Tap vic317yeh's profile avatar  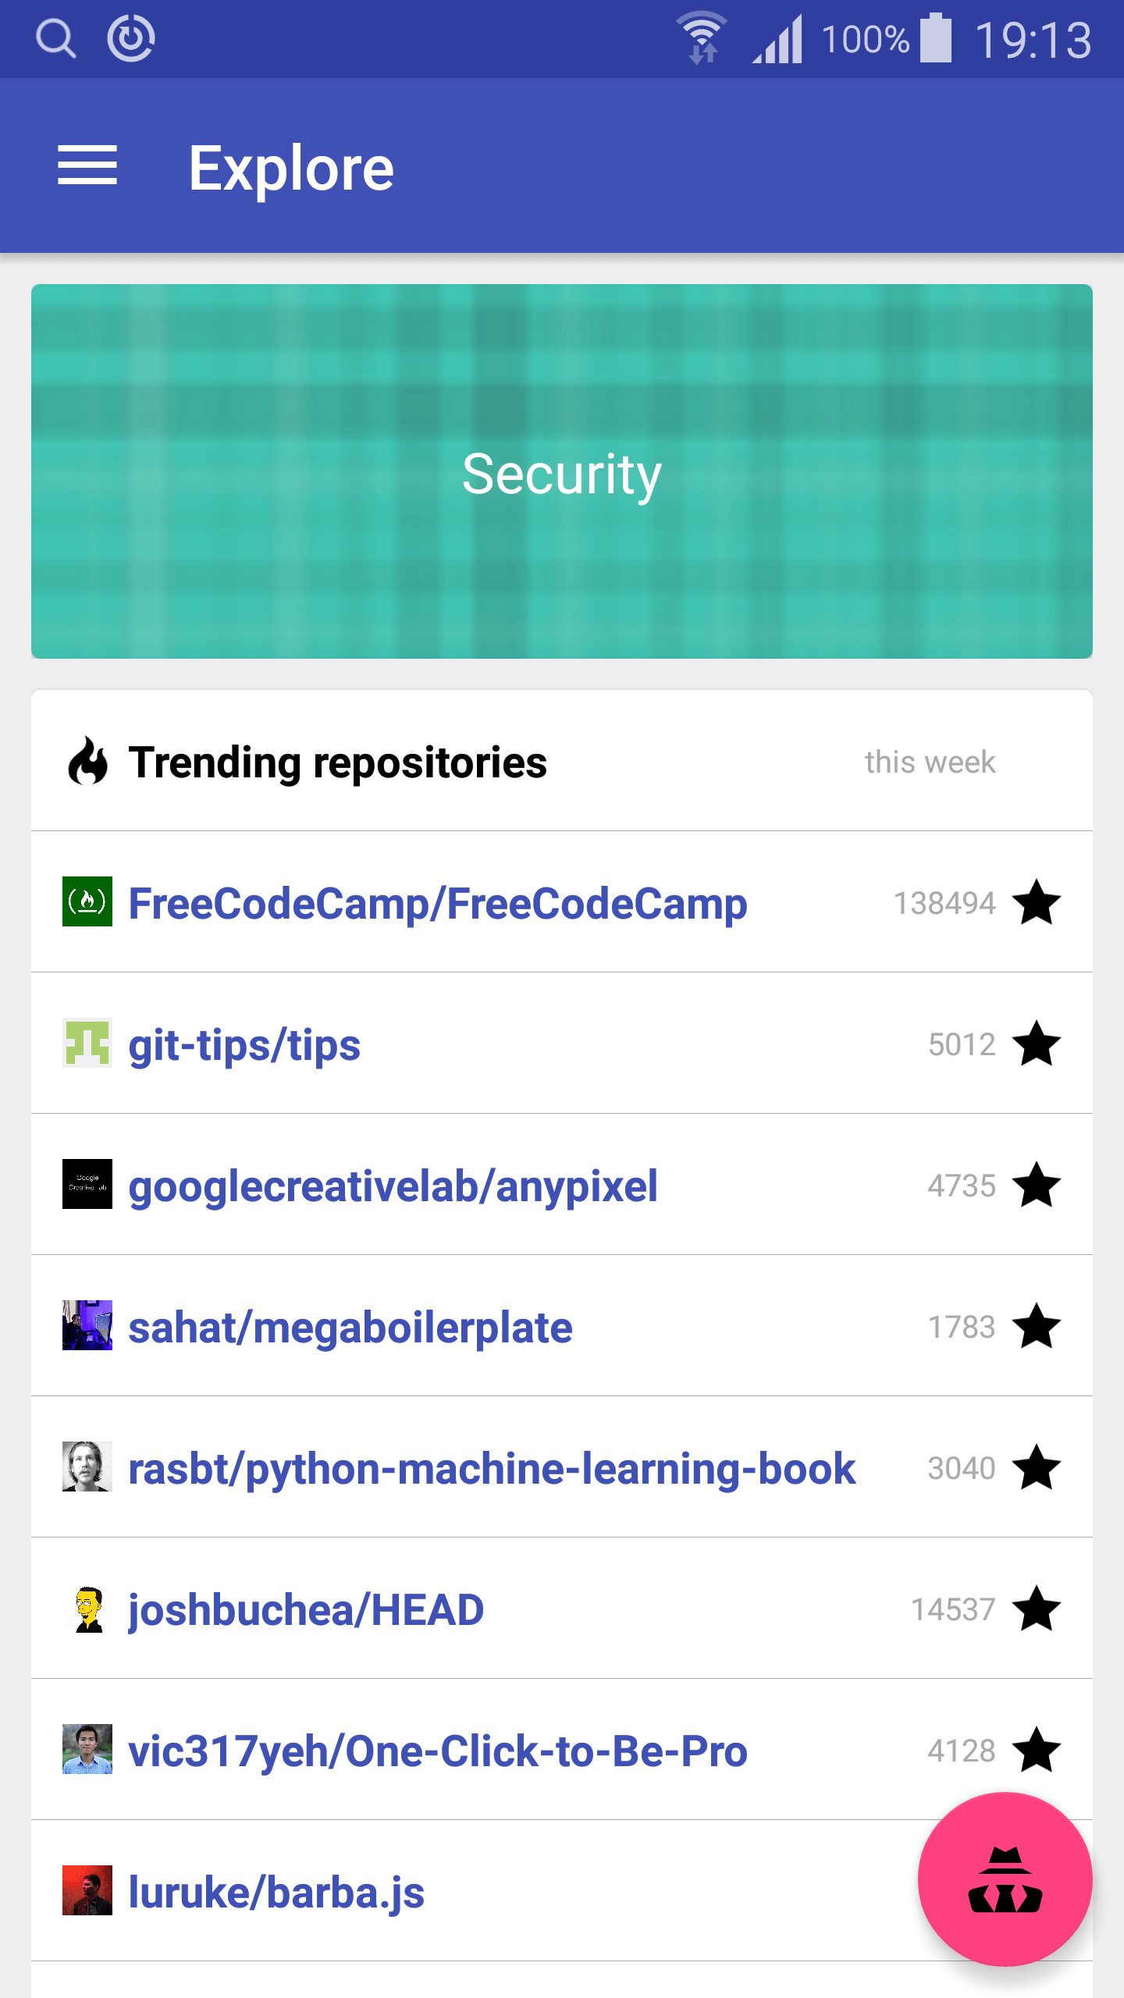(x=87, y=1750)
